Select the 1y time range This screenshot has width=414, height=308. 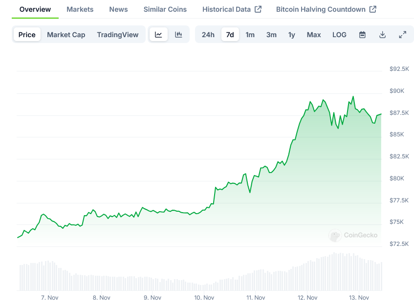(x=292, y=35)
